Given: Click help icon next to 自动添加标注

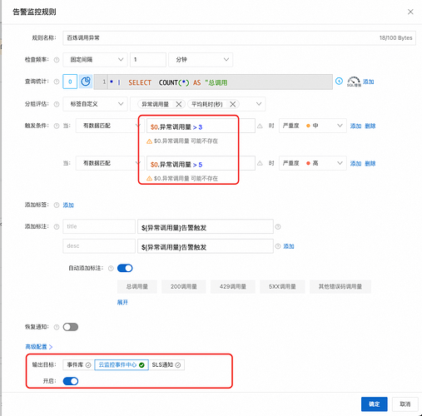Looking at the screenshot, I should point(111,268).
